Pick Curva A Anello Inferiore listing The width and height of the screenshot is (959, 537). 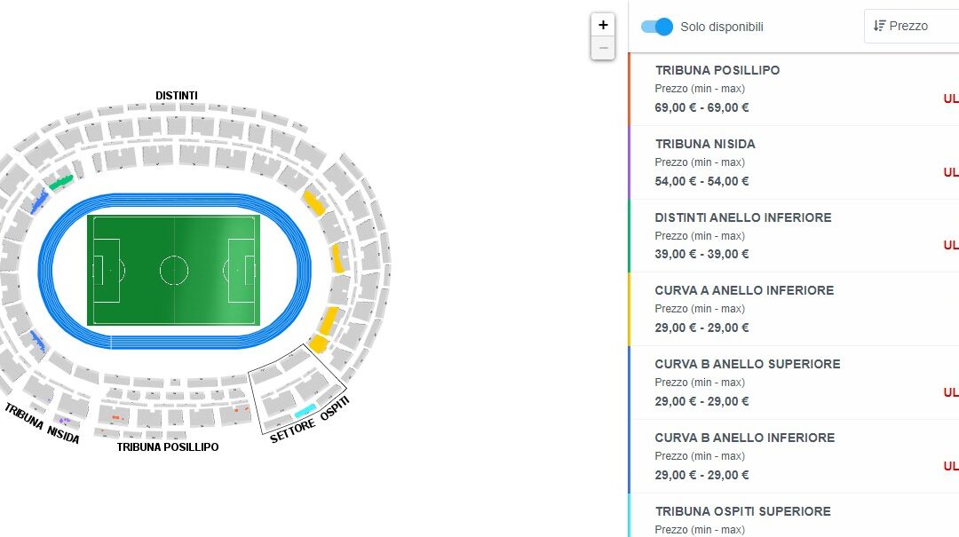click(794, 310)
